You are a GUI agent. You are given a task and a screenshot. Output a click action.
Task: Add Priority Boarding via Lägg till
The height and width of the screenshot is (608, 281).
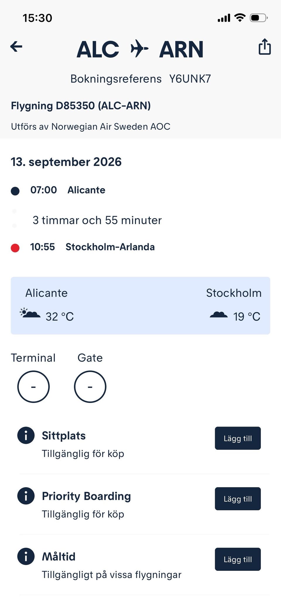[238, 499]
